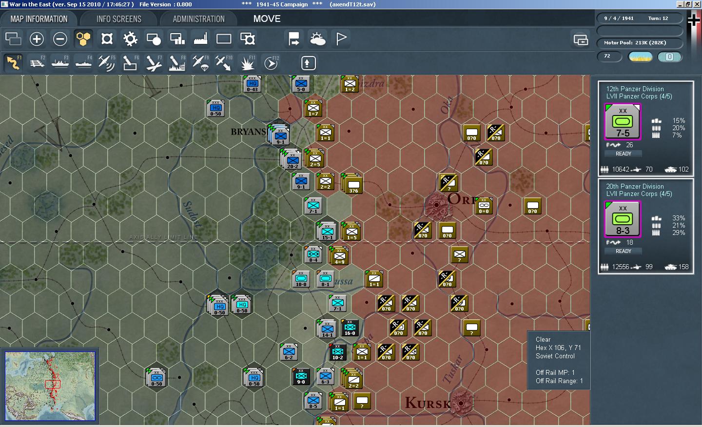Select the F10 air transfer mode

(x=224, y=62)
